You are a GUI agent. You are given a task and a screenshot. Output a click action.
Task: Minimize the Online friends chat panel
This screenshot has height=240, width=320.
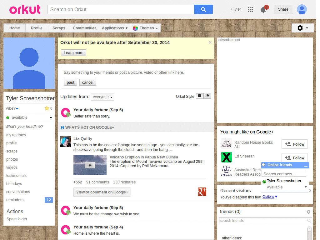[306, 166]
